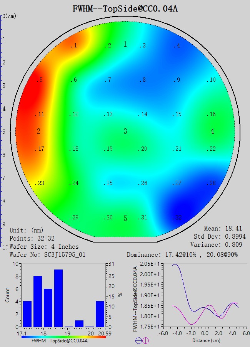Click measurement point 32 on wafer map
250x347 pixels.
177,218
